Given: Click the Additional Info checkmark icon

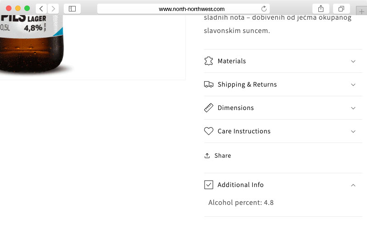Looking at the screenshot, I should [x=209, y=185].
